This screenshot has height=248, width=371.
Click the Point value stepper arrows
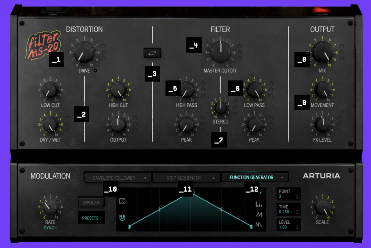(x=297, y=197)
